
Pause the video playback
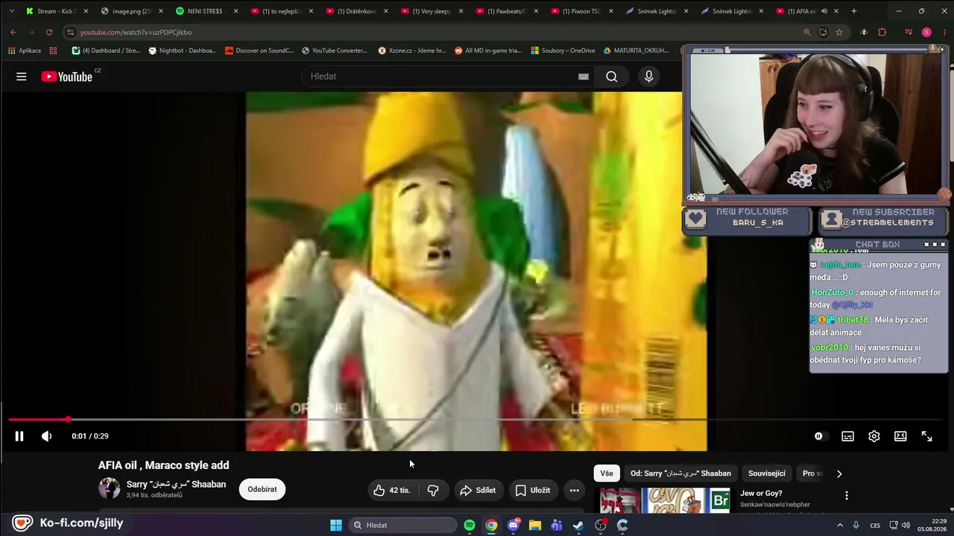click(x=19, y=436)
